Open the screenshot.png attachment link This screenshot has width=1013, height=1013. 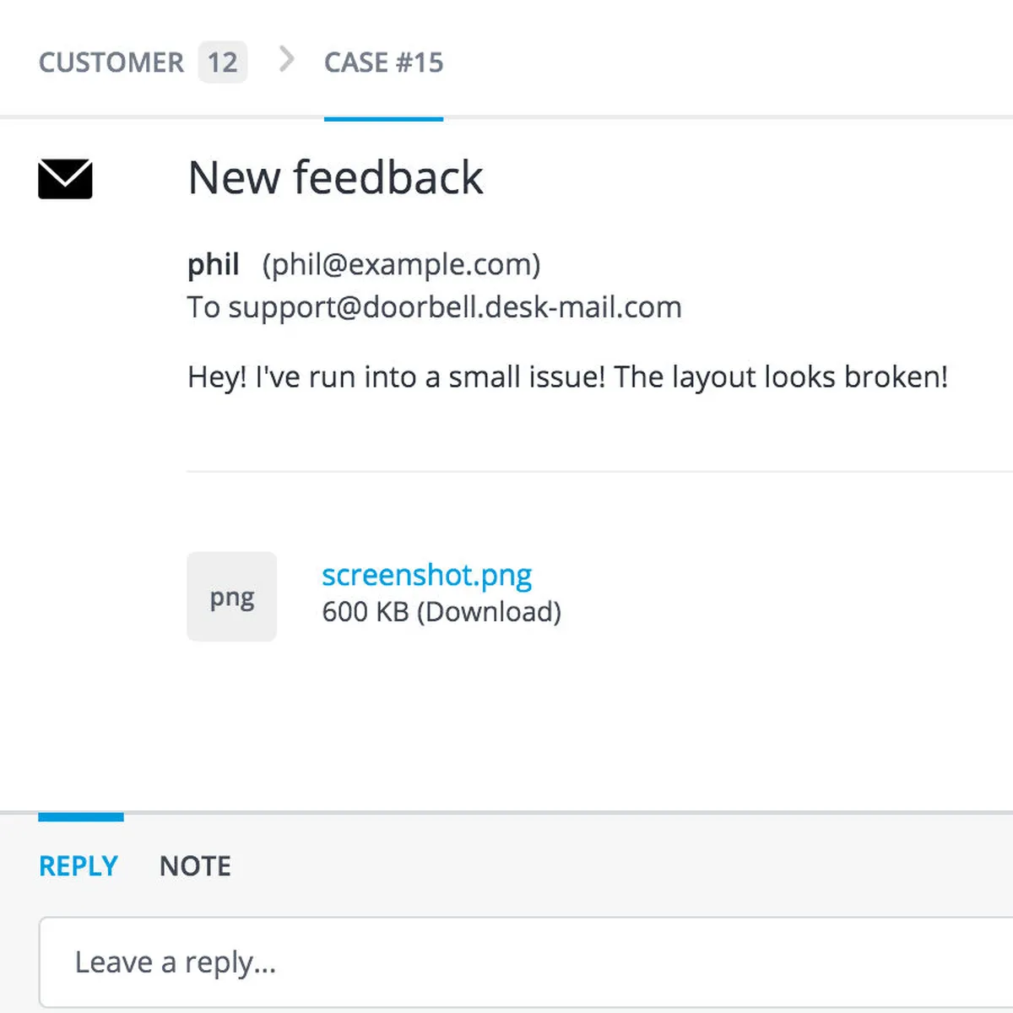click(427, 575)
